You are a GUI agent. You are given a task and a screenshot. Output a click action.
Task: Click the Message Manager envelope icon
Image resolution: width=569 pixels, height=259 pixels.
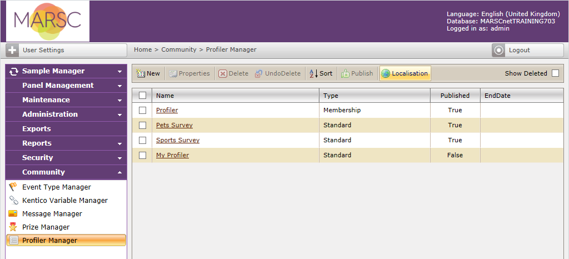(x=13, y=213)
